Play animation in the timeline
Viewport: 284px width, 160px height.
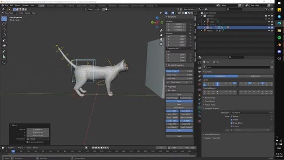tap(102, 148)
